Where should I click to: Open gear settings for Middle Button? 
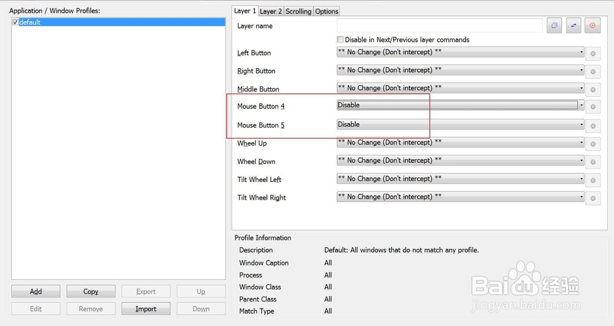(x=593, y=89)
